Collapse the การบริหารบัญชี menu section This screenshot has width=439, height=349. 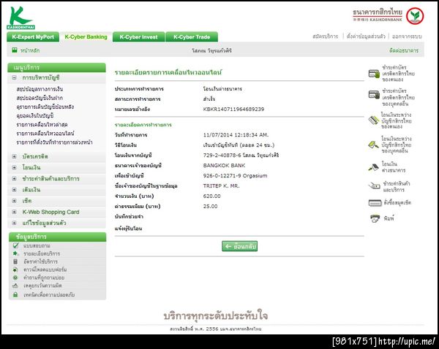point(14,77)
